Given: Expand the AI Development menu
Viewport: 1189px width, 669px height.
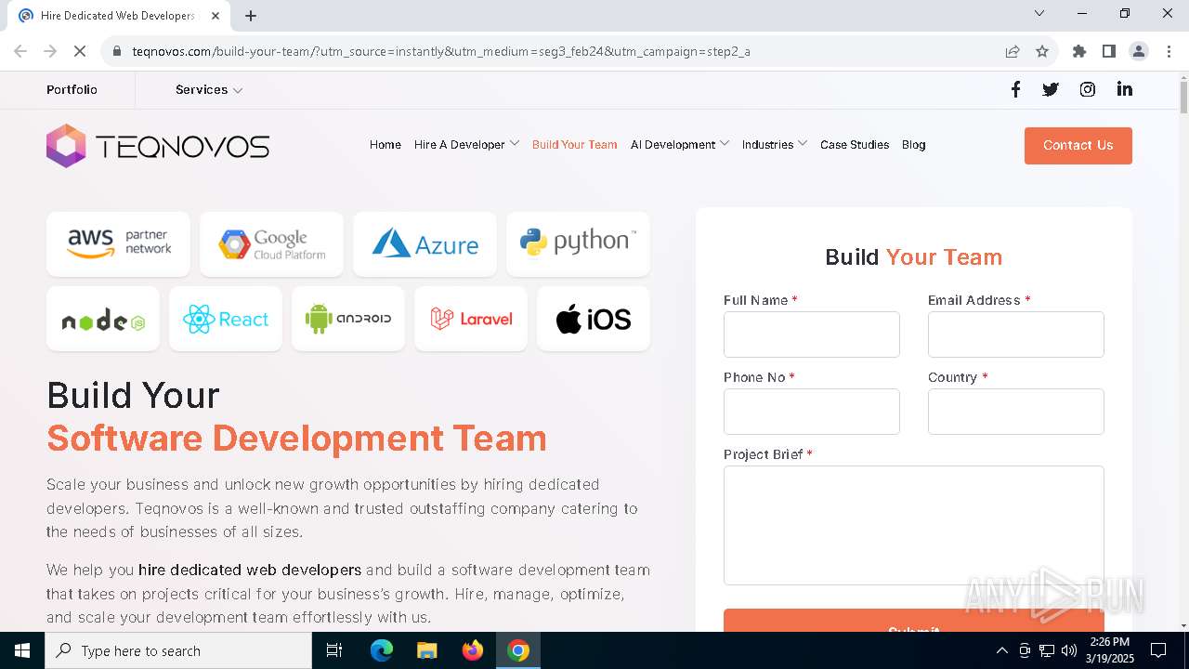Looking at the screenshot, I should [x=680, y=145].
